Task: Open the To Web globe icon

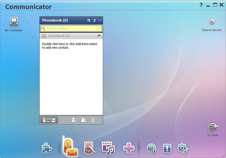Action: click(x=213, y=127)
